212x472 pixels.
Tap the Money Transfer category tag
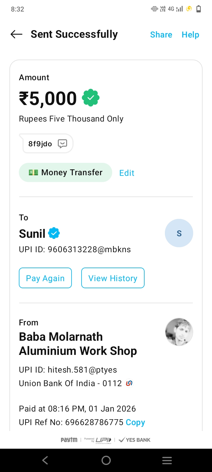(x=65, y=173)
